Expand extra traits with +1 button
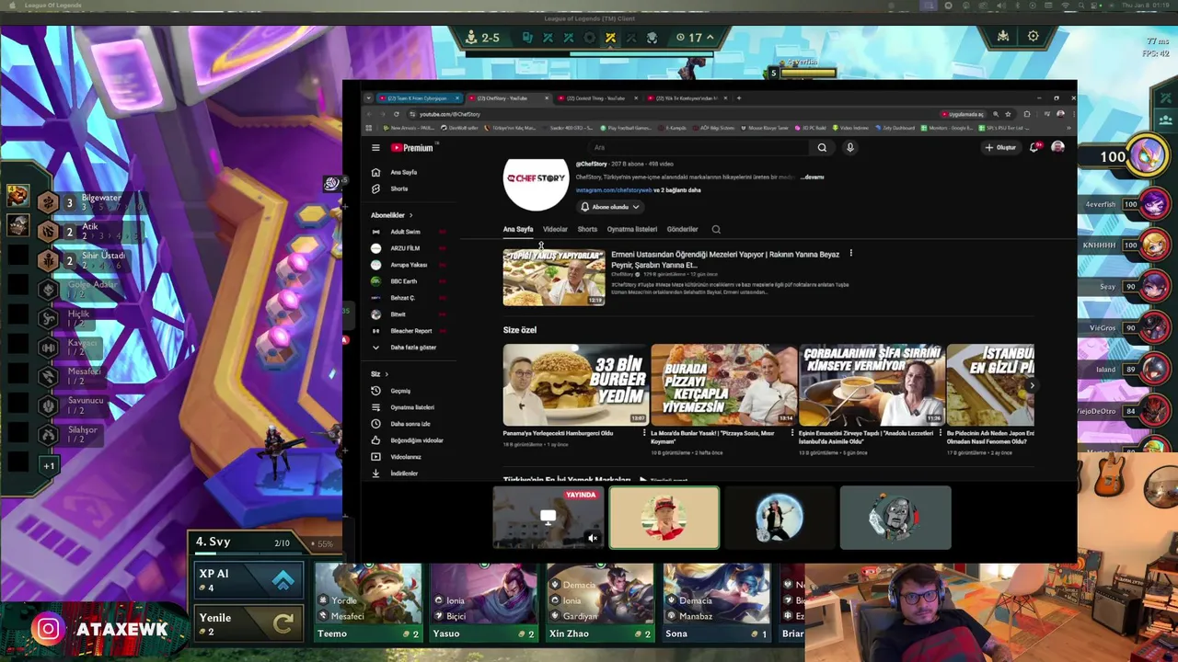Screen dimensions: 1178x662 pyautogui.click(x=49, y=465)
